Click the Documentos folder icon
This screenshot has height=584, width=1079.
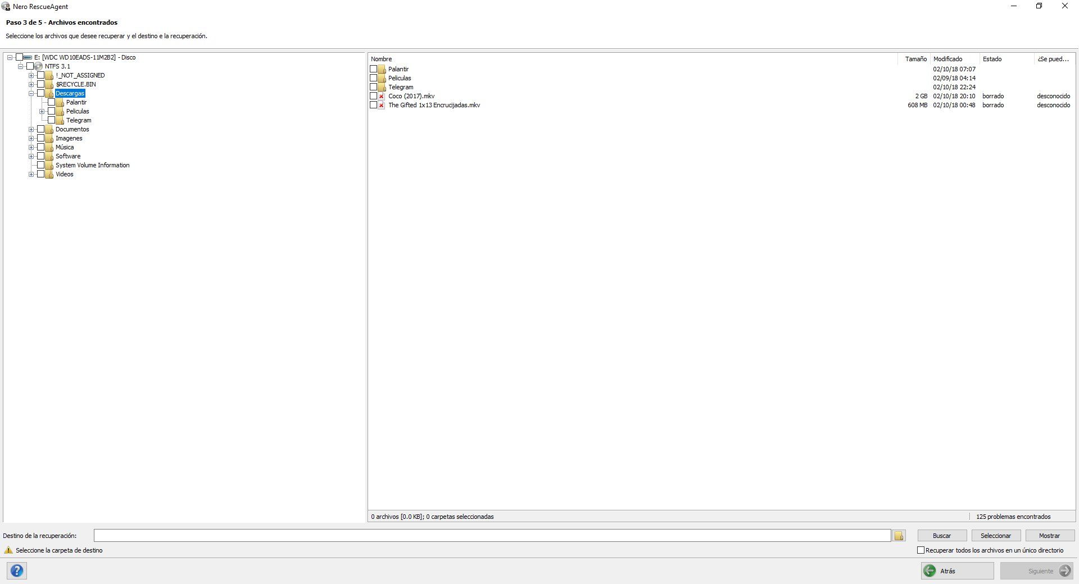click(49, 129)
